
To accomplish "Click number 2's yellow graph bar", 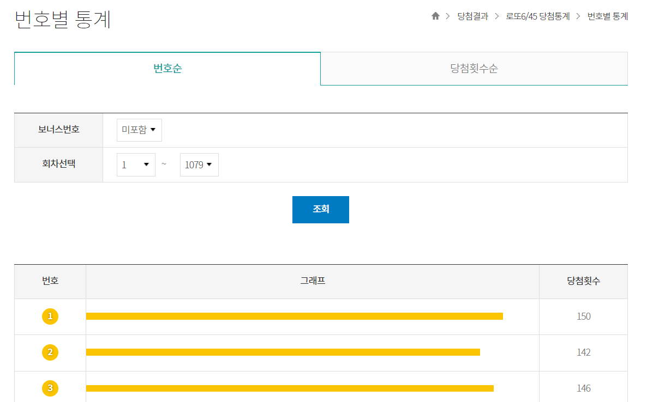I will (284, 352).
